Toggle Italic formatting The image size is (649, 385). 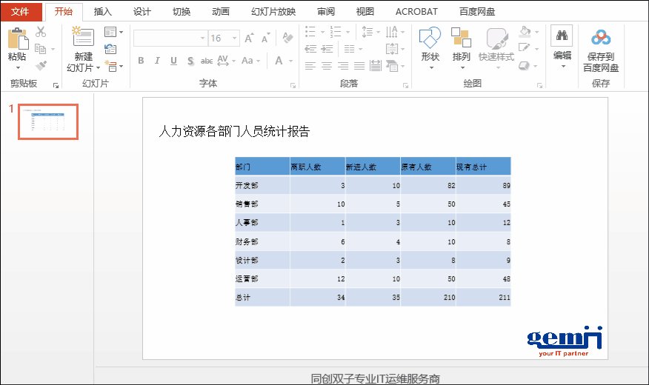pos(157,61)
